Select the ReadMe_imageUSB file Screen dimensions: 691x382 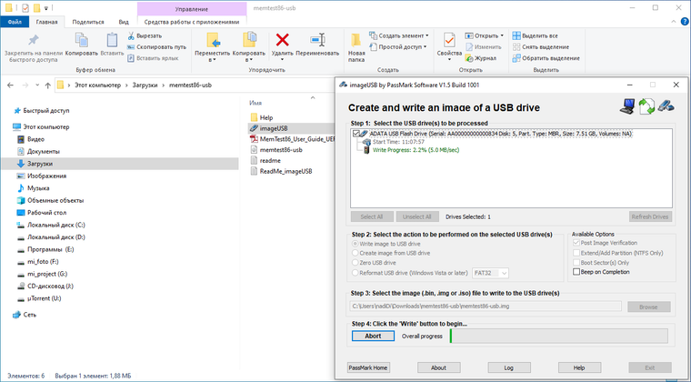tap(281, 171)
